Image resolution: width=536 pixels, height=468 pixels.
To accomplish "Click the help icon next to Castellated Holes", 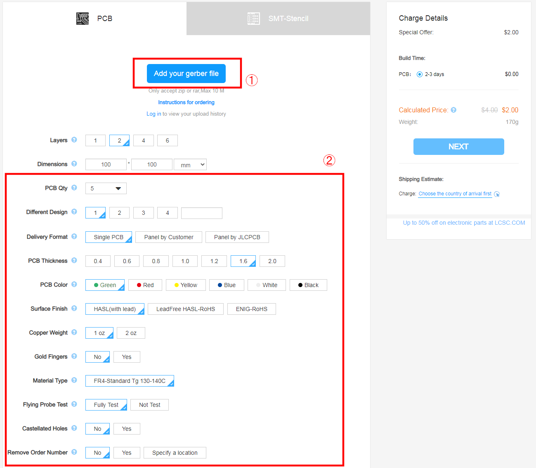I will (74, 428).
